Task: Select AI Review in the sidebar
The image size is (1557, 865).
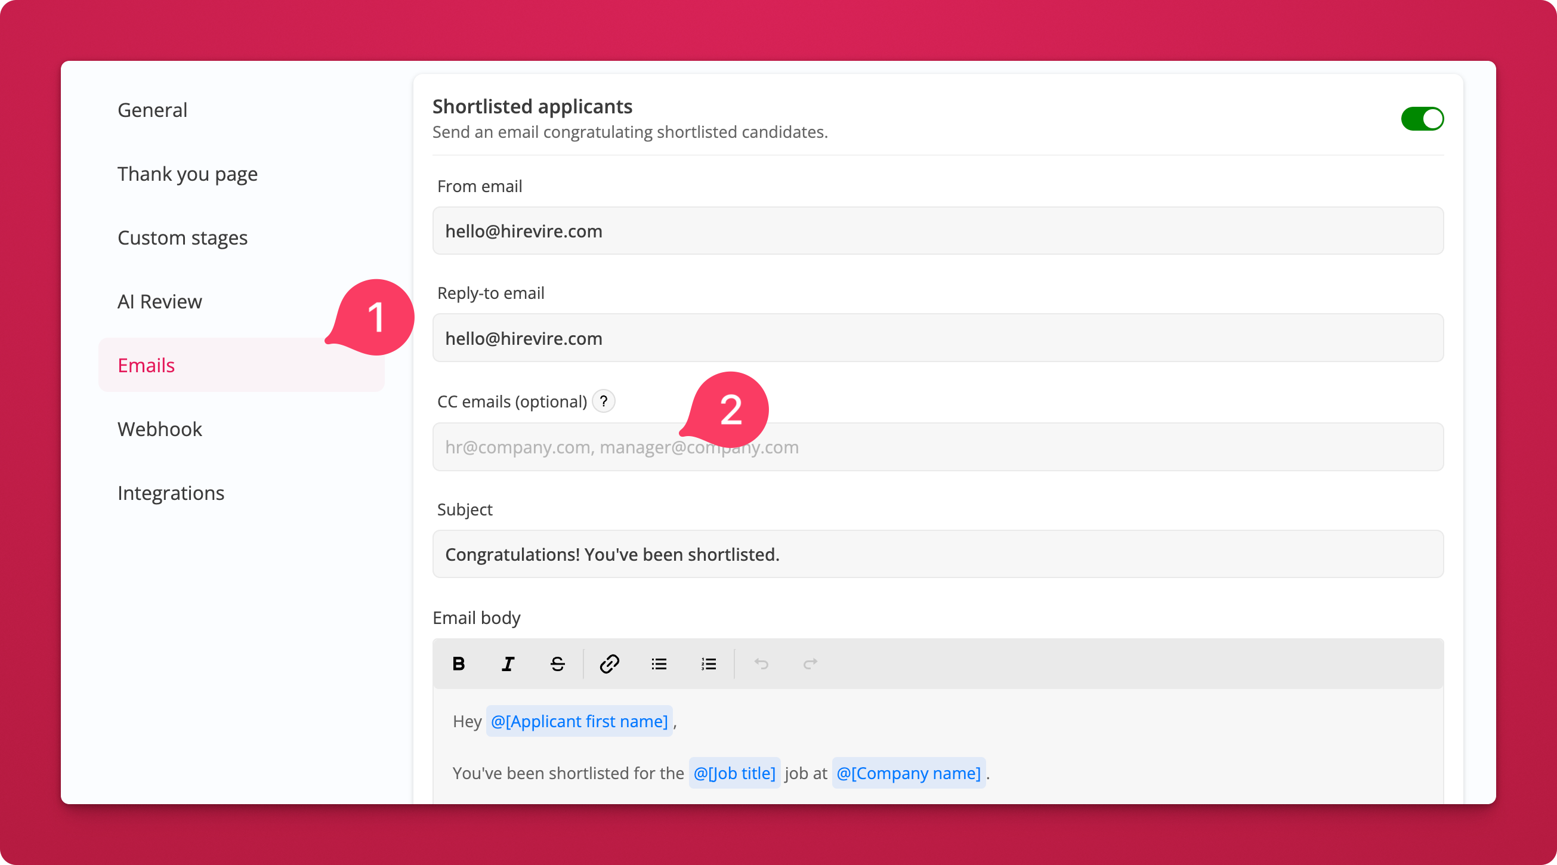Action: coord(159,302)
